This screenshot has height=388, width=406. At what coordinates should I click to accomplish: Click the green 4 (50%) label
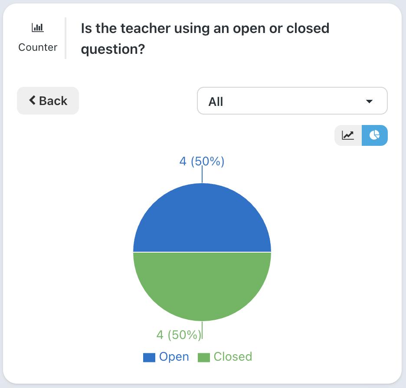(179, 335)
